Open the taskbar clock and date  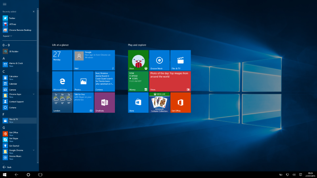tap(310, 175)
